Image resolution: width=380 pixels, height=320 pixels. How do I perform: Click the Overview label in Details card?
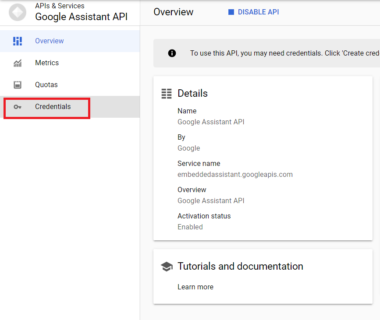point(192,190)
